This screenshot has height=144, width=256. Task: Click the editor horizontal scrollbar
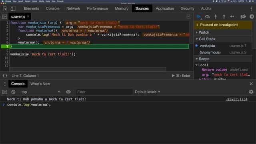tap(88, 69)
